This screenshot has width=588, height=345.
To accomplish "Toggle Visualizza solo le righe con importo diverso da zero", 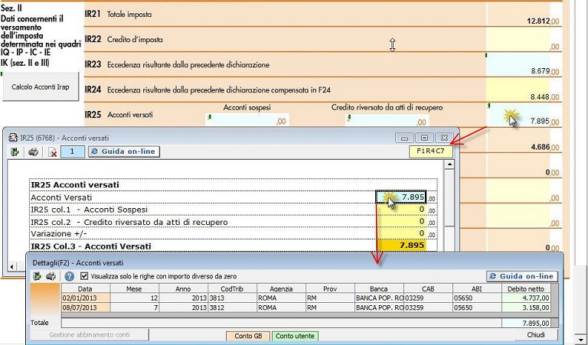I will (84, 276).
